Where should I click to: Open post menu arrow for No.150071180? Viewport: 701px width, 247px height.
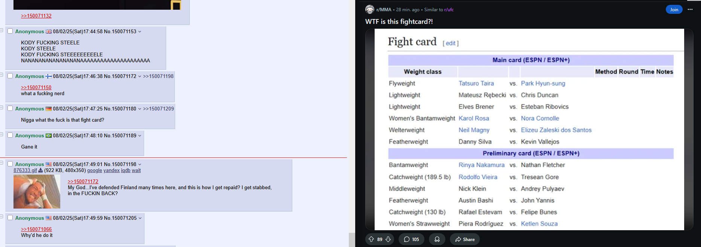click(x=140, y=109)
